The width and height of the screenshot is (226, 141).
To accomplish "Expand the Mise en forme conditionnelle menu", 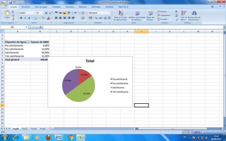I will 120,15.
